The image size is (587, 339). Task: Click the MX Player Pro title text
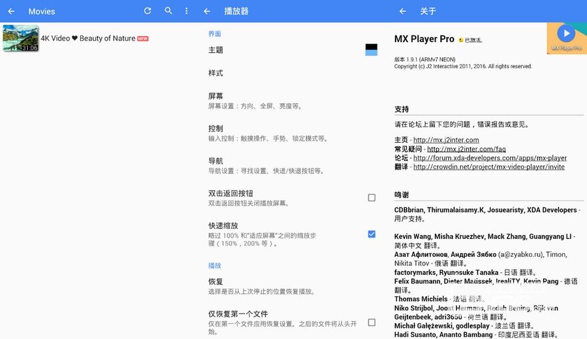(424, 39)
